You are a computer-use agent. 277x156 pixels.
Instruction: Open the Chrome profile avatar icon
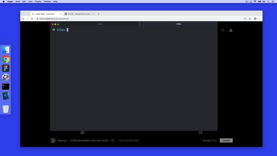tap(255, 19)
